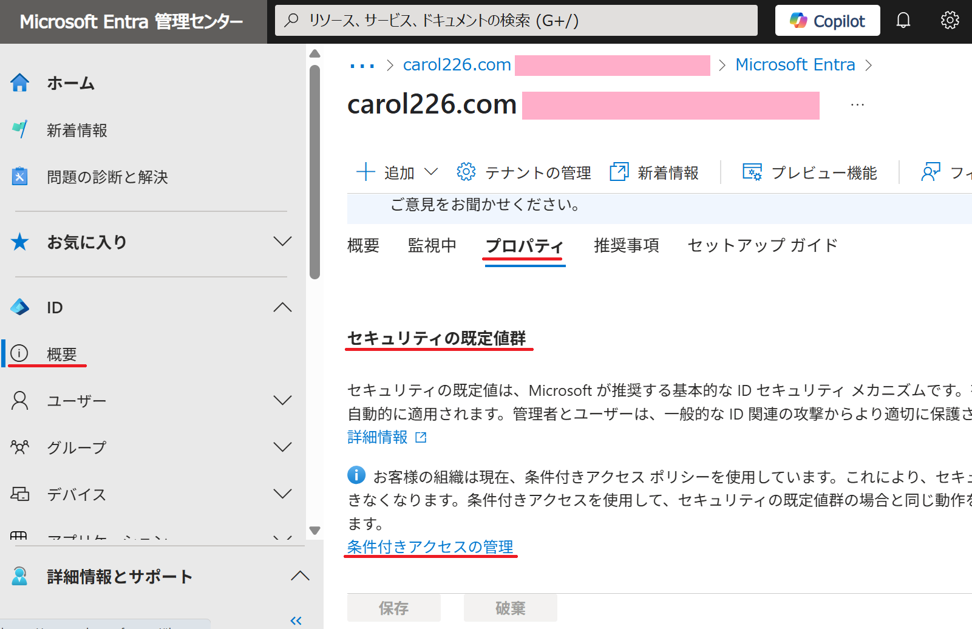The height and width of the screenshot is (629, 972).
Task: Open セットアップ ガイド tab
Action: tap(763, 245)
